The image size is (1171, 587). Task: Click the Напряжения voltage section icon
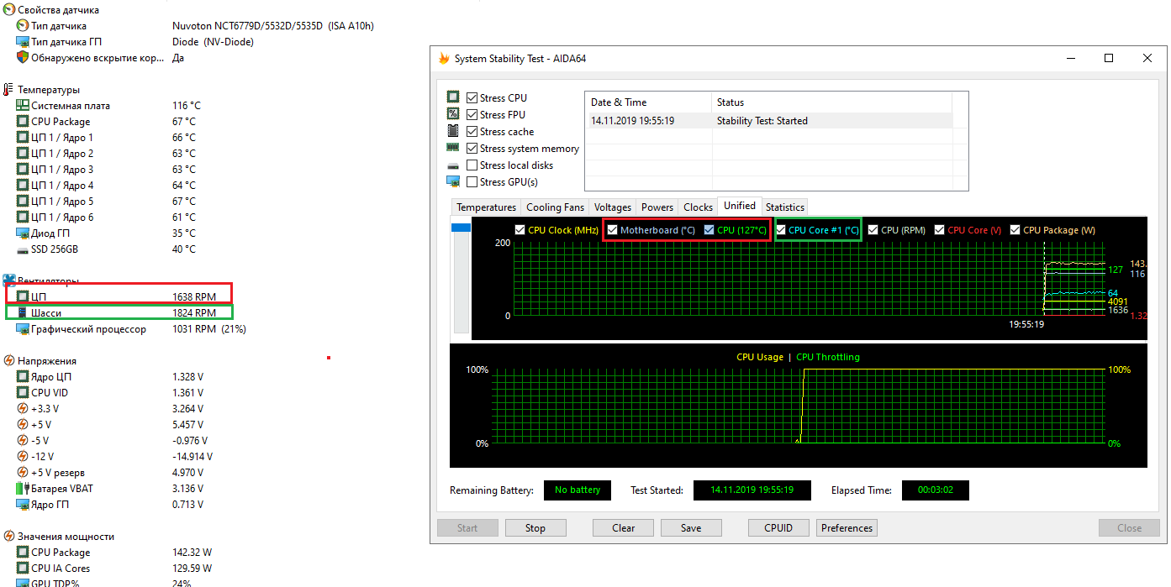[9, 361]
